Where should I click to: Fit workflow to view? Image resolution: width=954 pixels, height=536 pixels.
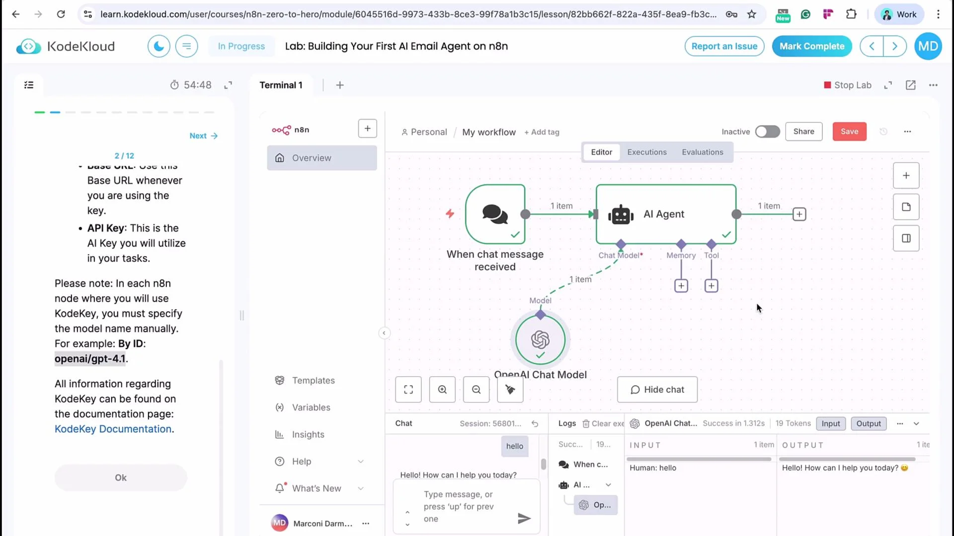pyautogui.click(x=408, y=390)
